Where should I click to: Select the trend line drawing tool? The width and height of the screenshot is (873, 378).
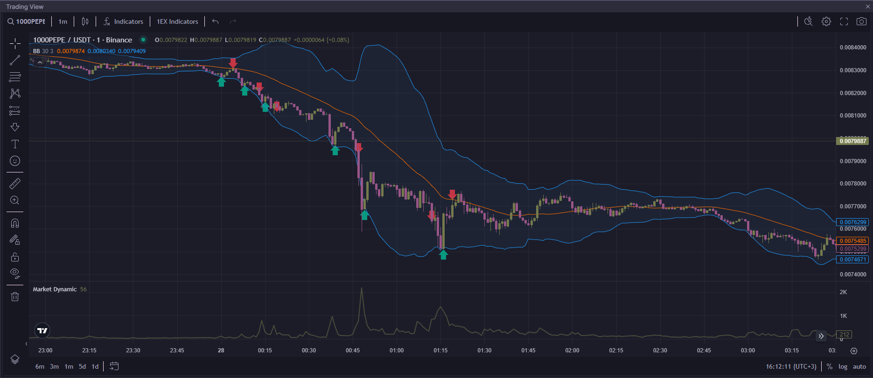point(15,60)
